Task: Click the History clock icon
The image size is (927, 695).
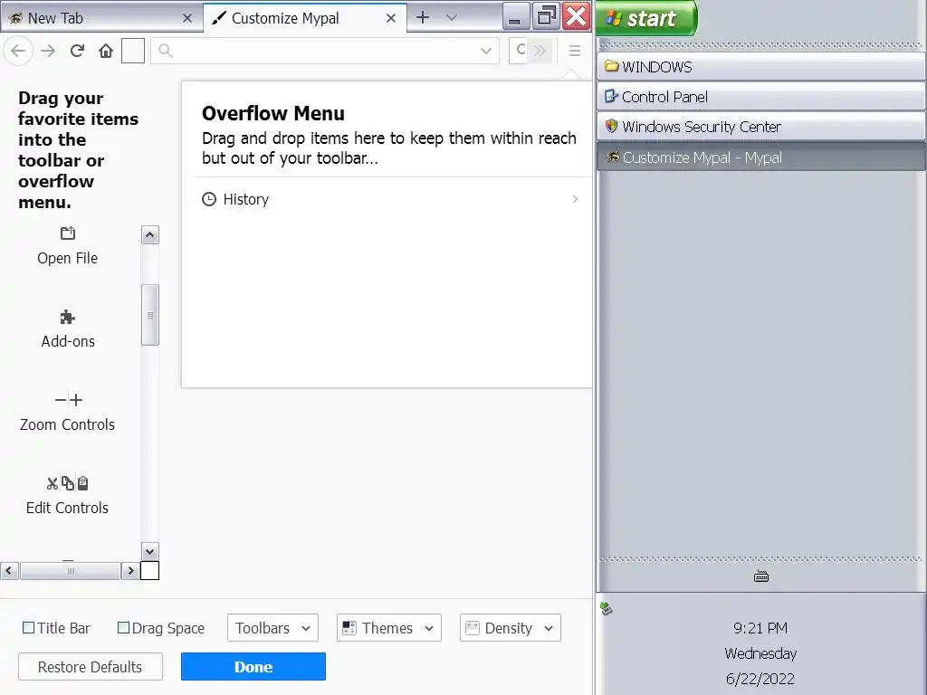Action: [209, 199]
